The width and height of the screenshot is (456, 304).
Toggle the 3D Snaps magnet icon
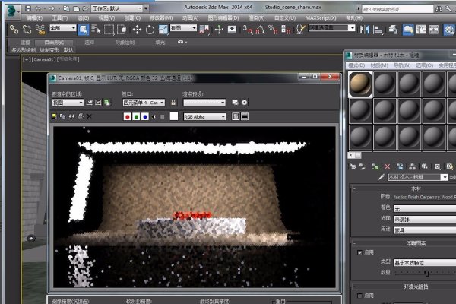(x=248, y=30)
